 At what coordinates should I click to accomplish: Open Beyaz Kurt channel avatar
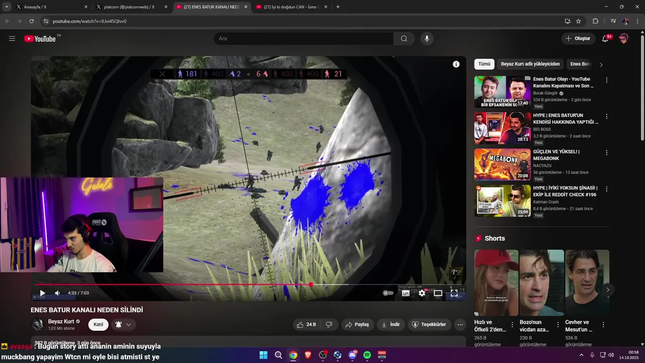37,324
